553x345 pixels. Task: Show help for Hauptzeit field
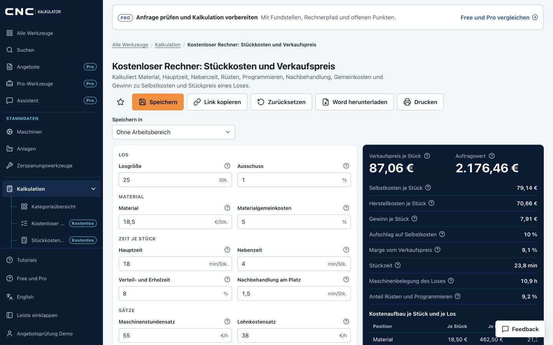(227, 250)
